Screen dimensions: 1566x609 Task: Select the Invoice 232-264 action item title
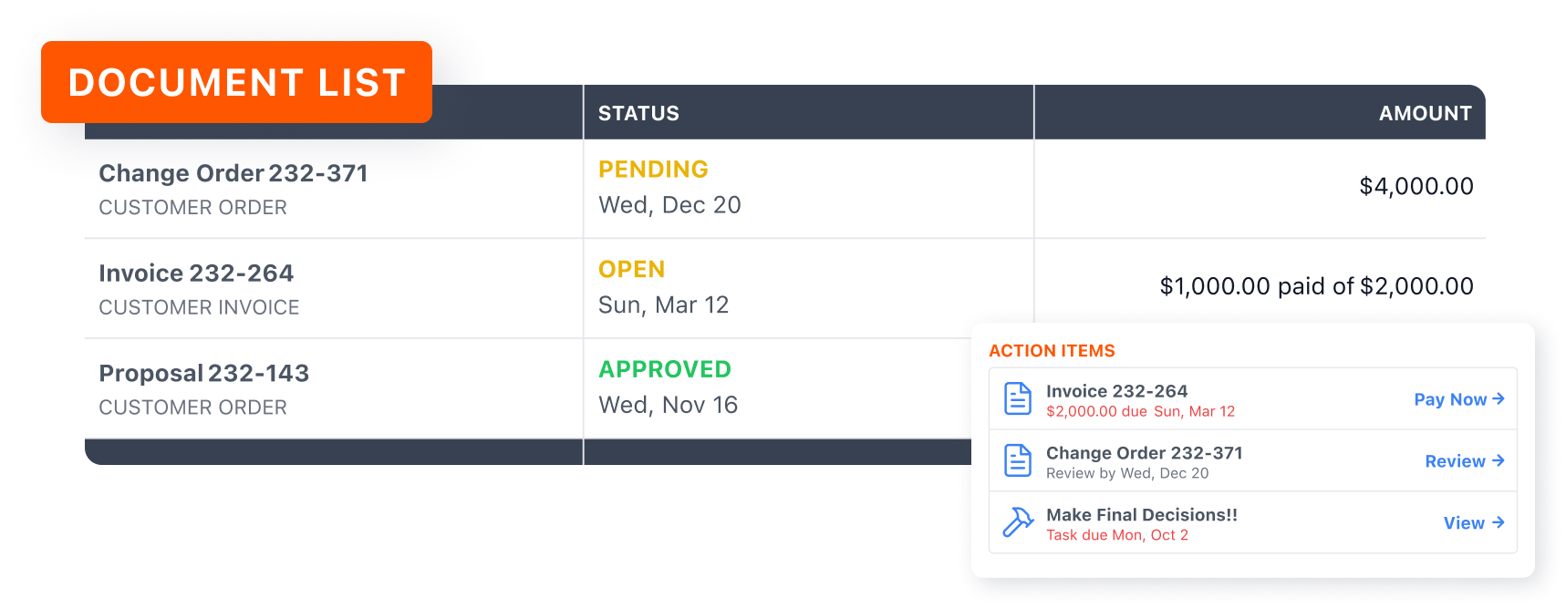click(x=1116, y=391)
